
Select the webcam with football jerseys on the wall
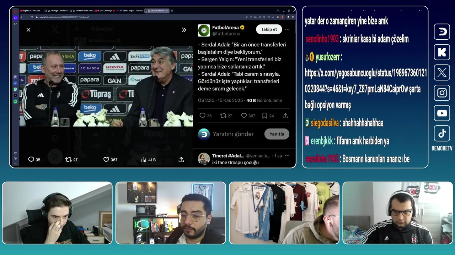pyautogui.click(x=284, y=213)
